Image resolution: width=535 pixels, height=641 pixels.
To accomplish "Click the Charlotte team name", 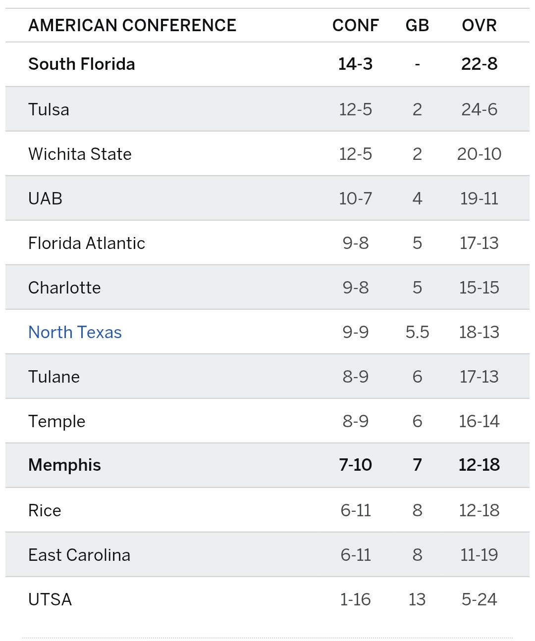I will pyautogui.click(x=64, y=288).
